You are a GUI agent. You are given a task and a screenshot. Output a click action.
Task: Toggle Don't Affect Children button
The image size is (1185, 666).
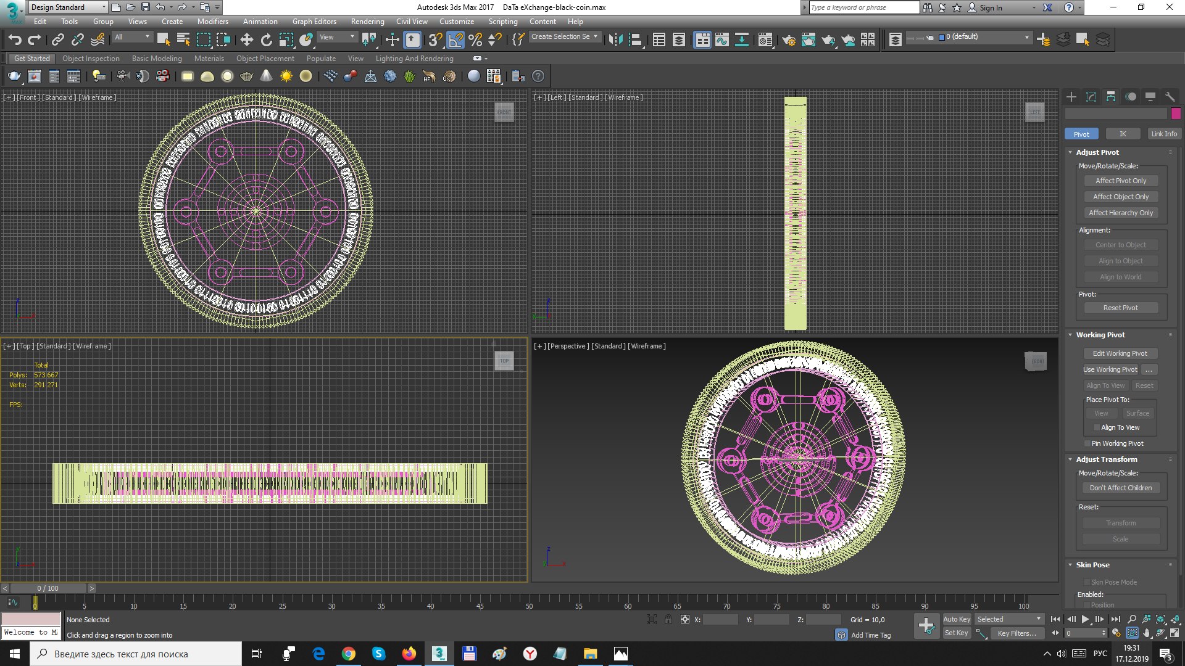[x=1121, y=488]
